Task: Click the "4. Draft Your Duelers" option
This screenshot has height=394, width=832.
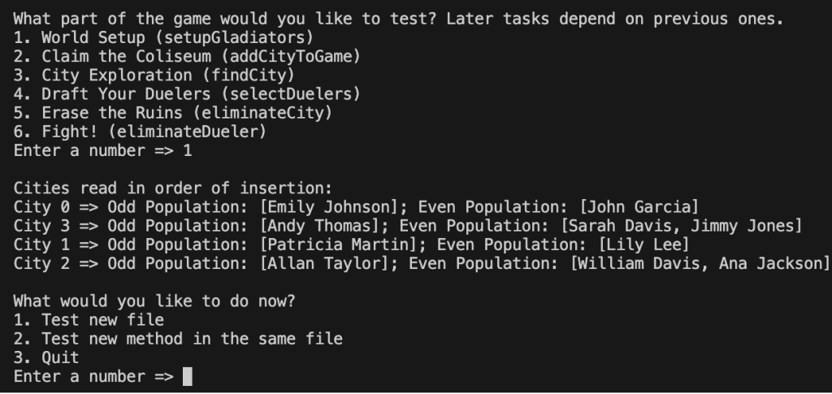Action: tap(186, 94)
